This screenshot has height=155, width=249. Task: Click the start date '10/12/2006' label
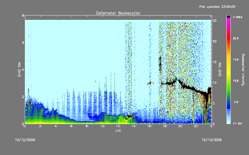25,140
